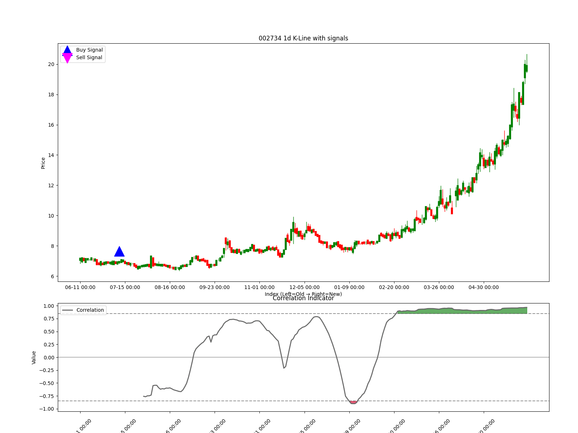
Task: Click the "12-05 00:00" date tick label
Action: click(305, 287)
